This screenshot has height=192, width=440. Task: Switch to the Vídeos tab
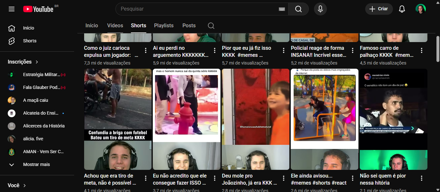(x=115, y=26)
